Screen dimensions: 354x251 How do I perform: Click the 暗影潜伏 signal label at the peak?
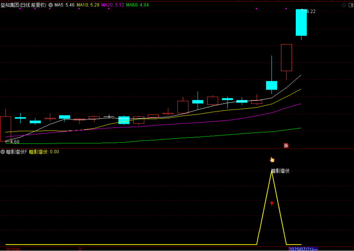[280, 171]
